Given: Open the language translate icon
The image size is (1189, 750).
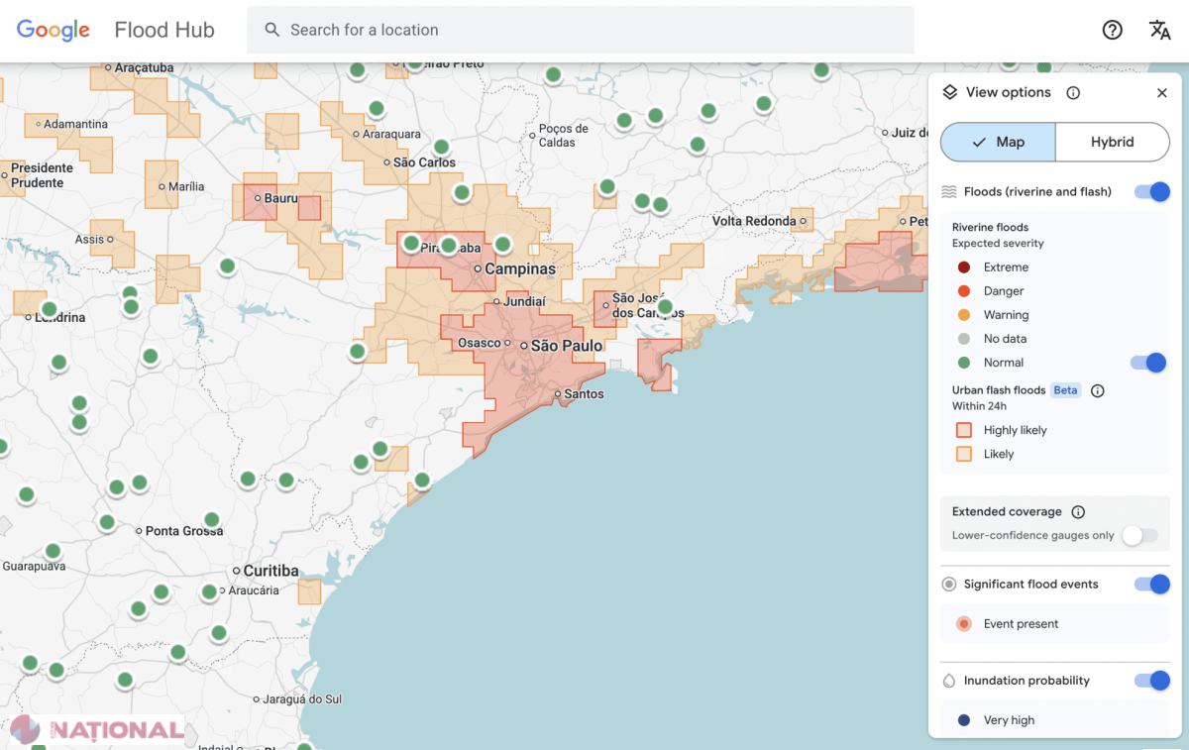Looking at the screenshot, I should (x=1160, y=30).
